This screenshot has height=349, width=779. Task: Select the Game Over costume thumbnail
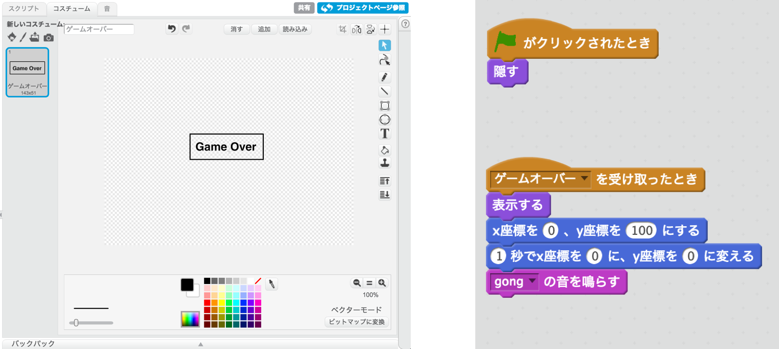[x=28, y=72]
